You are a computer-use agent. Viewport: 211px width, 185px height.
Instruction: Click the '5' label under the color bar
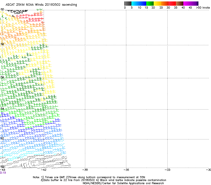click(x=132, y=8)
